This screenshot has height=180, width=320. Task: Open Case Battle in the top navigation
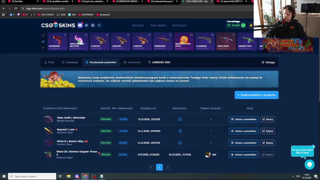[x=158, y=25]
